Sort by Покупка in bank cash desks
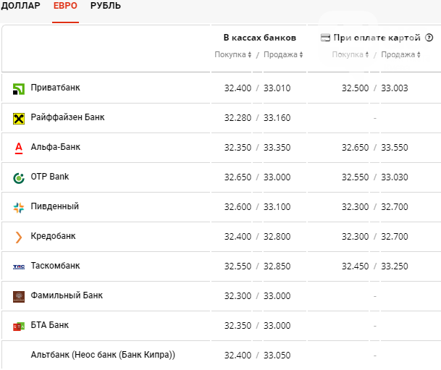 [x=233, y=54]
